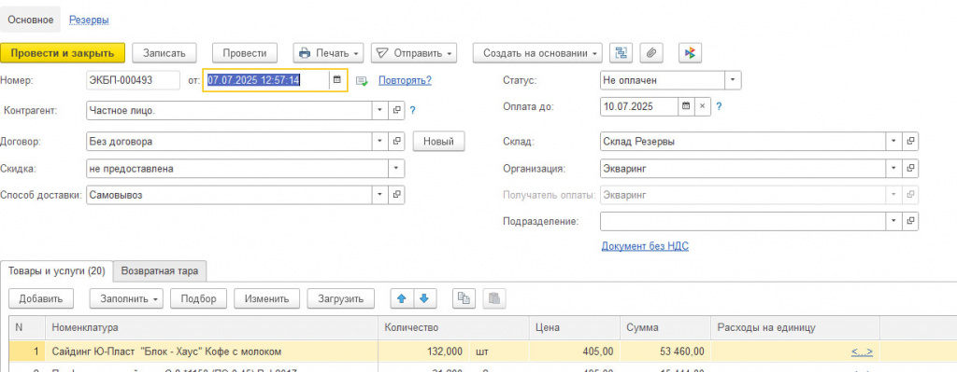Click Провести и закрыть button

pos(63,53)
